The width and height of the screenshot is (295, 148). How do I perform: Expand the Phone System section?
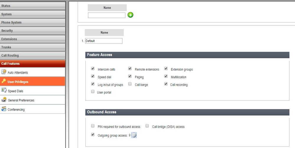(x=32, y=22)
